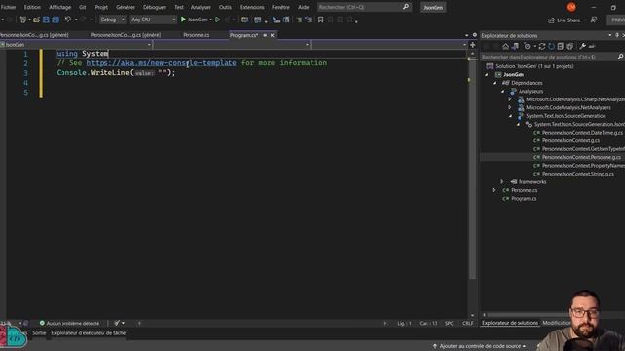Open the middle navigation bar type dropdown
Image resolution: width=625 pixels, height=351 pixels.
click(x=231, y=45)
